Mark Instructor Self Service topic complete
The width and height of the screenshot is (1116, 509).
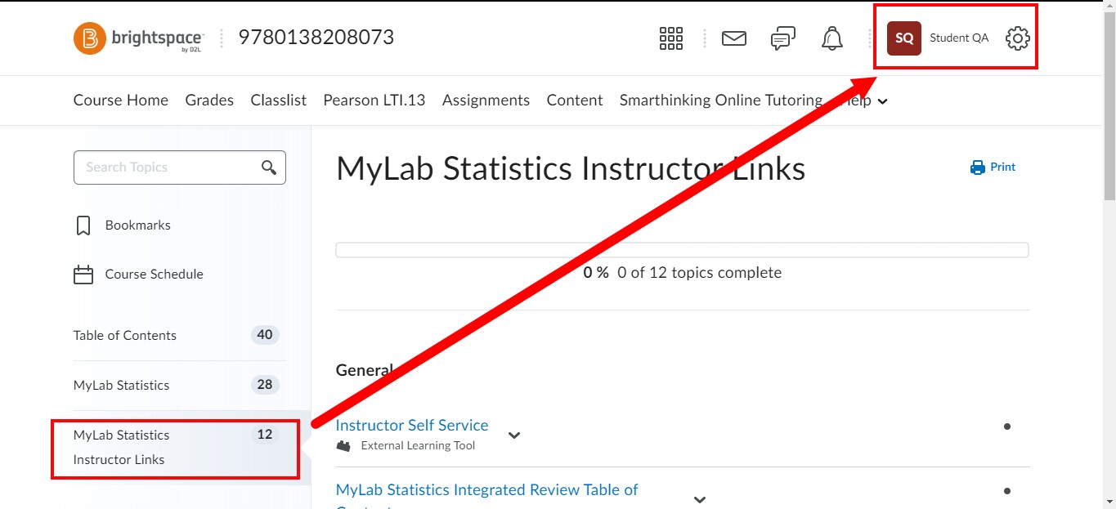pos(1007,425)
